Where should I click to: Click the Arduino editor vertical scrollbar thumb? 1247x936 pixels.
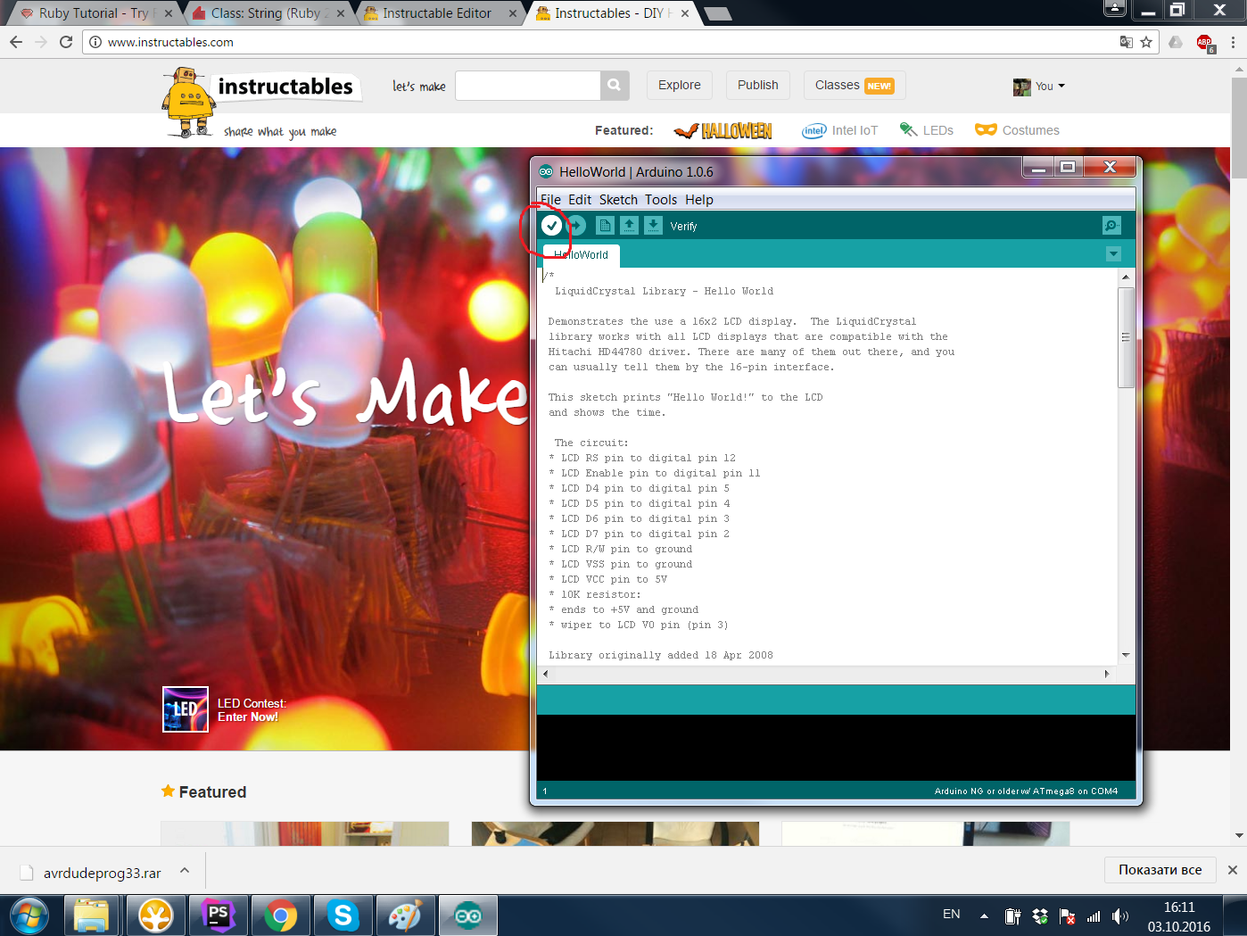pyautogui.click(x=1126, y=337)
